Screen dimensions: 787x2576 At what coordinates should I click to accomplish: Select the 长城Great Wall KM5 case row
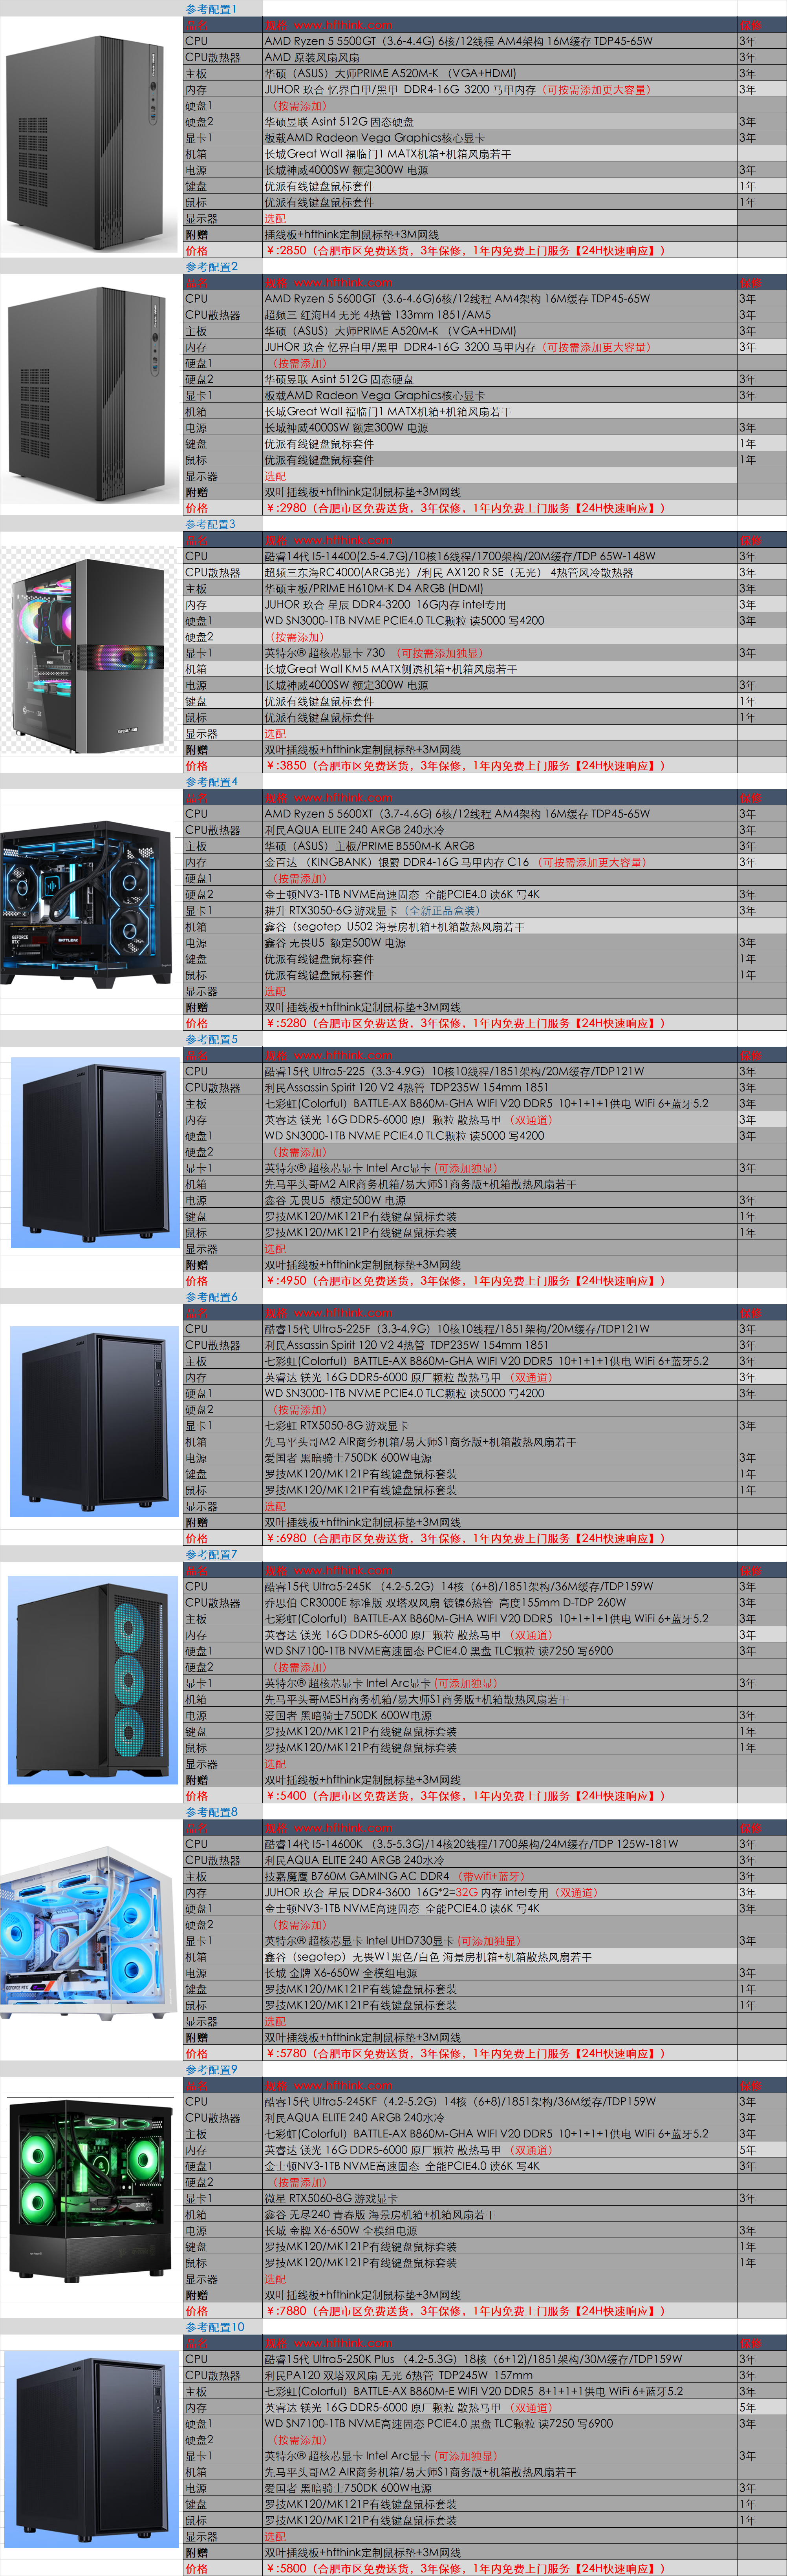[x=485, y=669]
